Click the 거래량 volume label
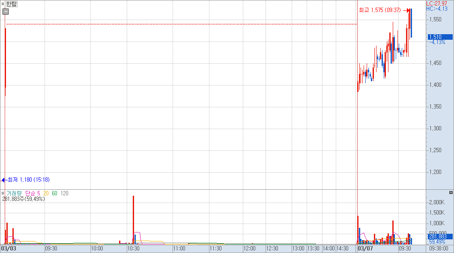 click(x=14, y=193)
